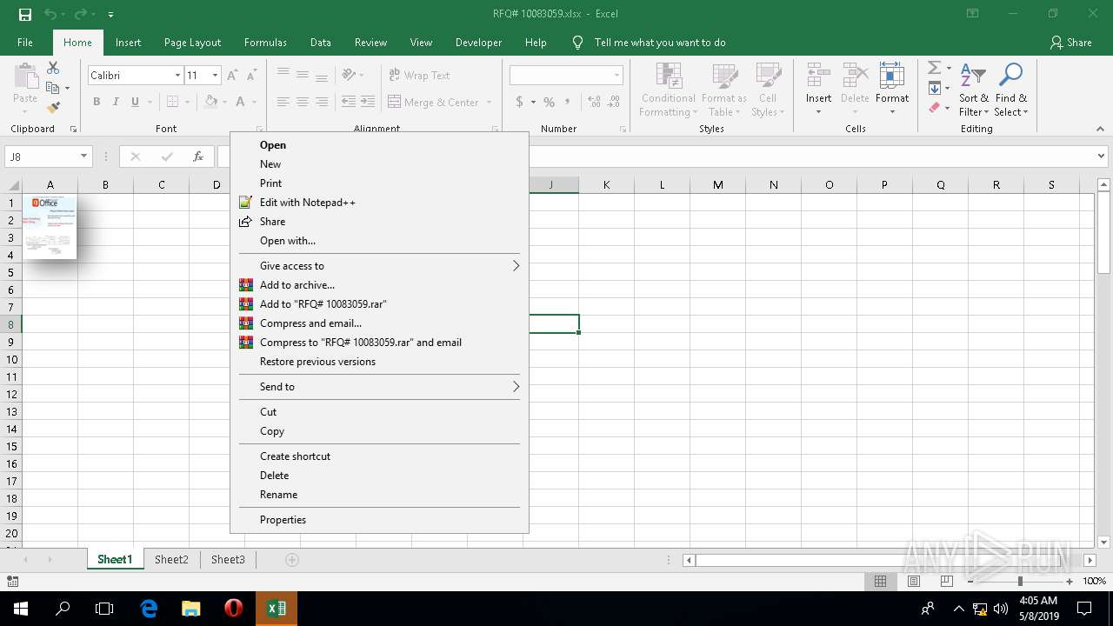
Task: Switch to Page Layout view icon
Action: pyautogui.click(x=914, y=581)
